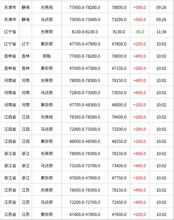Select 78000.0-78300.0 range in 浙江省 row
The width and height of the screenshot is (174, 220).
pos(85,154)
